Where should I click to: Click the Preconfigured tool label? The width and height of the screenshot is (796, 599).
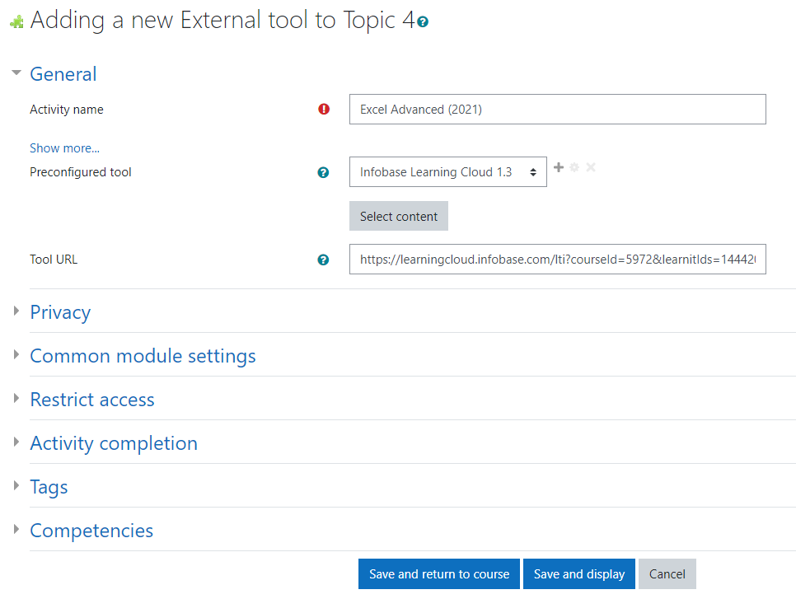tap(81, 172)
